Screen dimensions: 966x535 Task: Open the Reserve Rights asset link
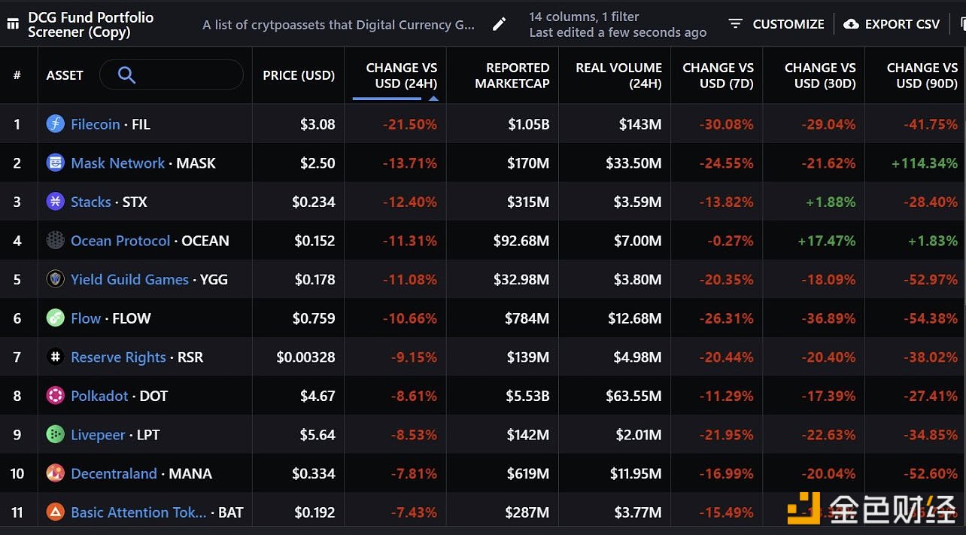[118, 357]
